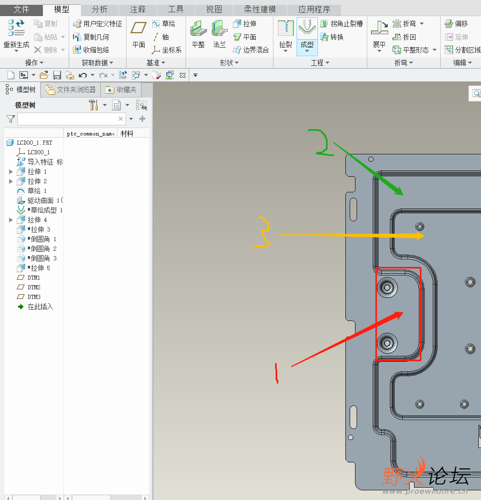481x500 pixels.
Task: Open the 收藏夹 tab
Action: point(121,90)
